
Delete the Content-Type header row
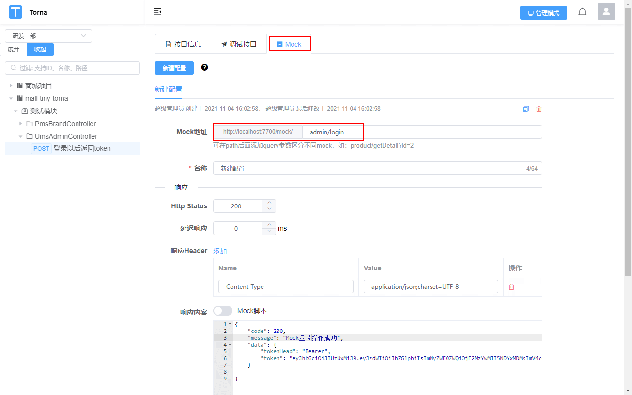pyautogui.click(x=511, y=287)
